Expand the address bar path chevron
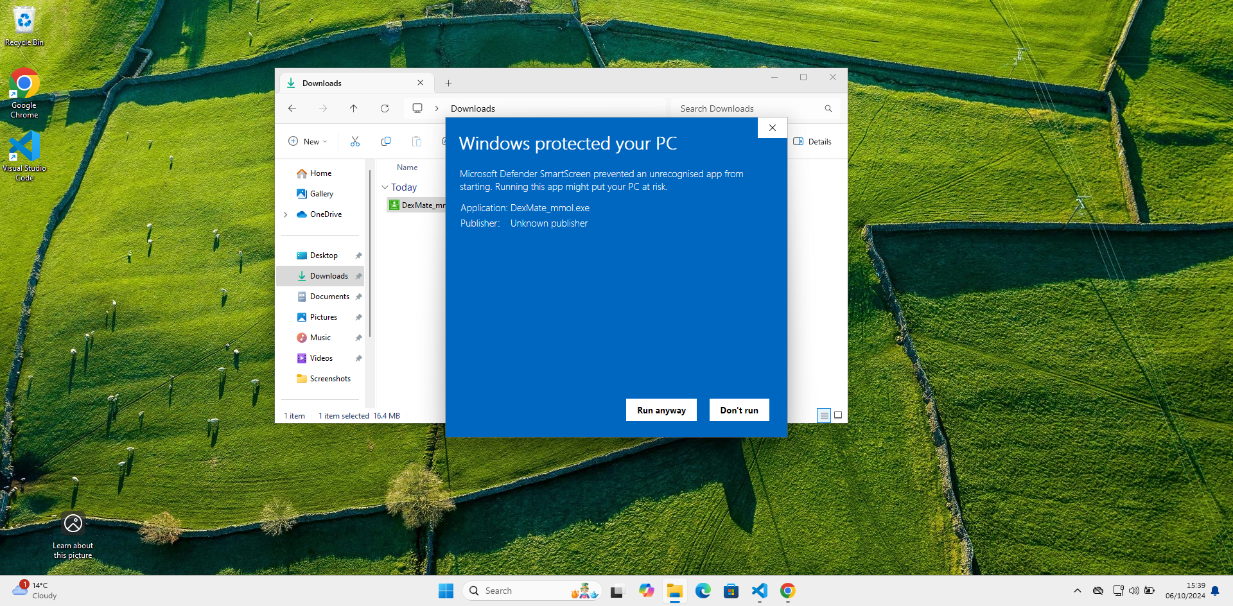Viewport: 1233px width, 606px height. [437, 108]
